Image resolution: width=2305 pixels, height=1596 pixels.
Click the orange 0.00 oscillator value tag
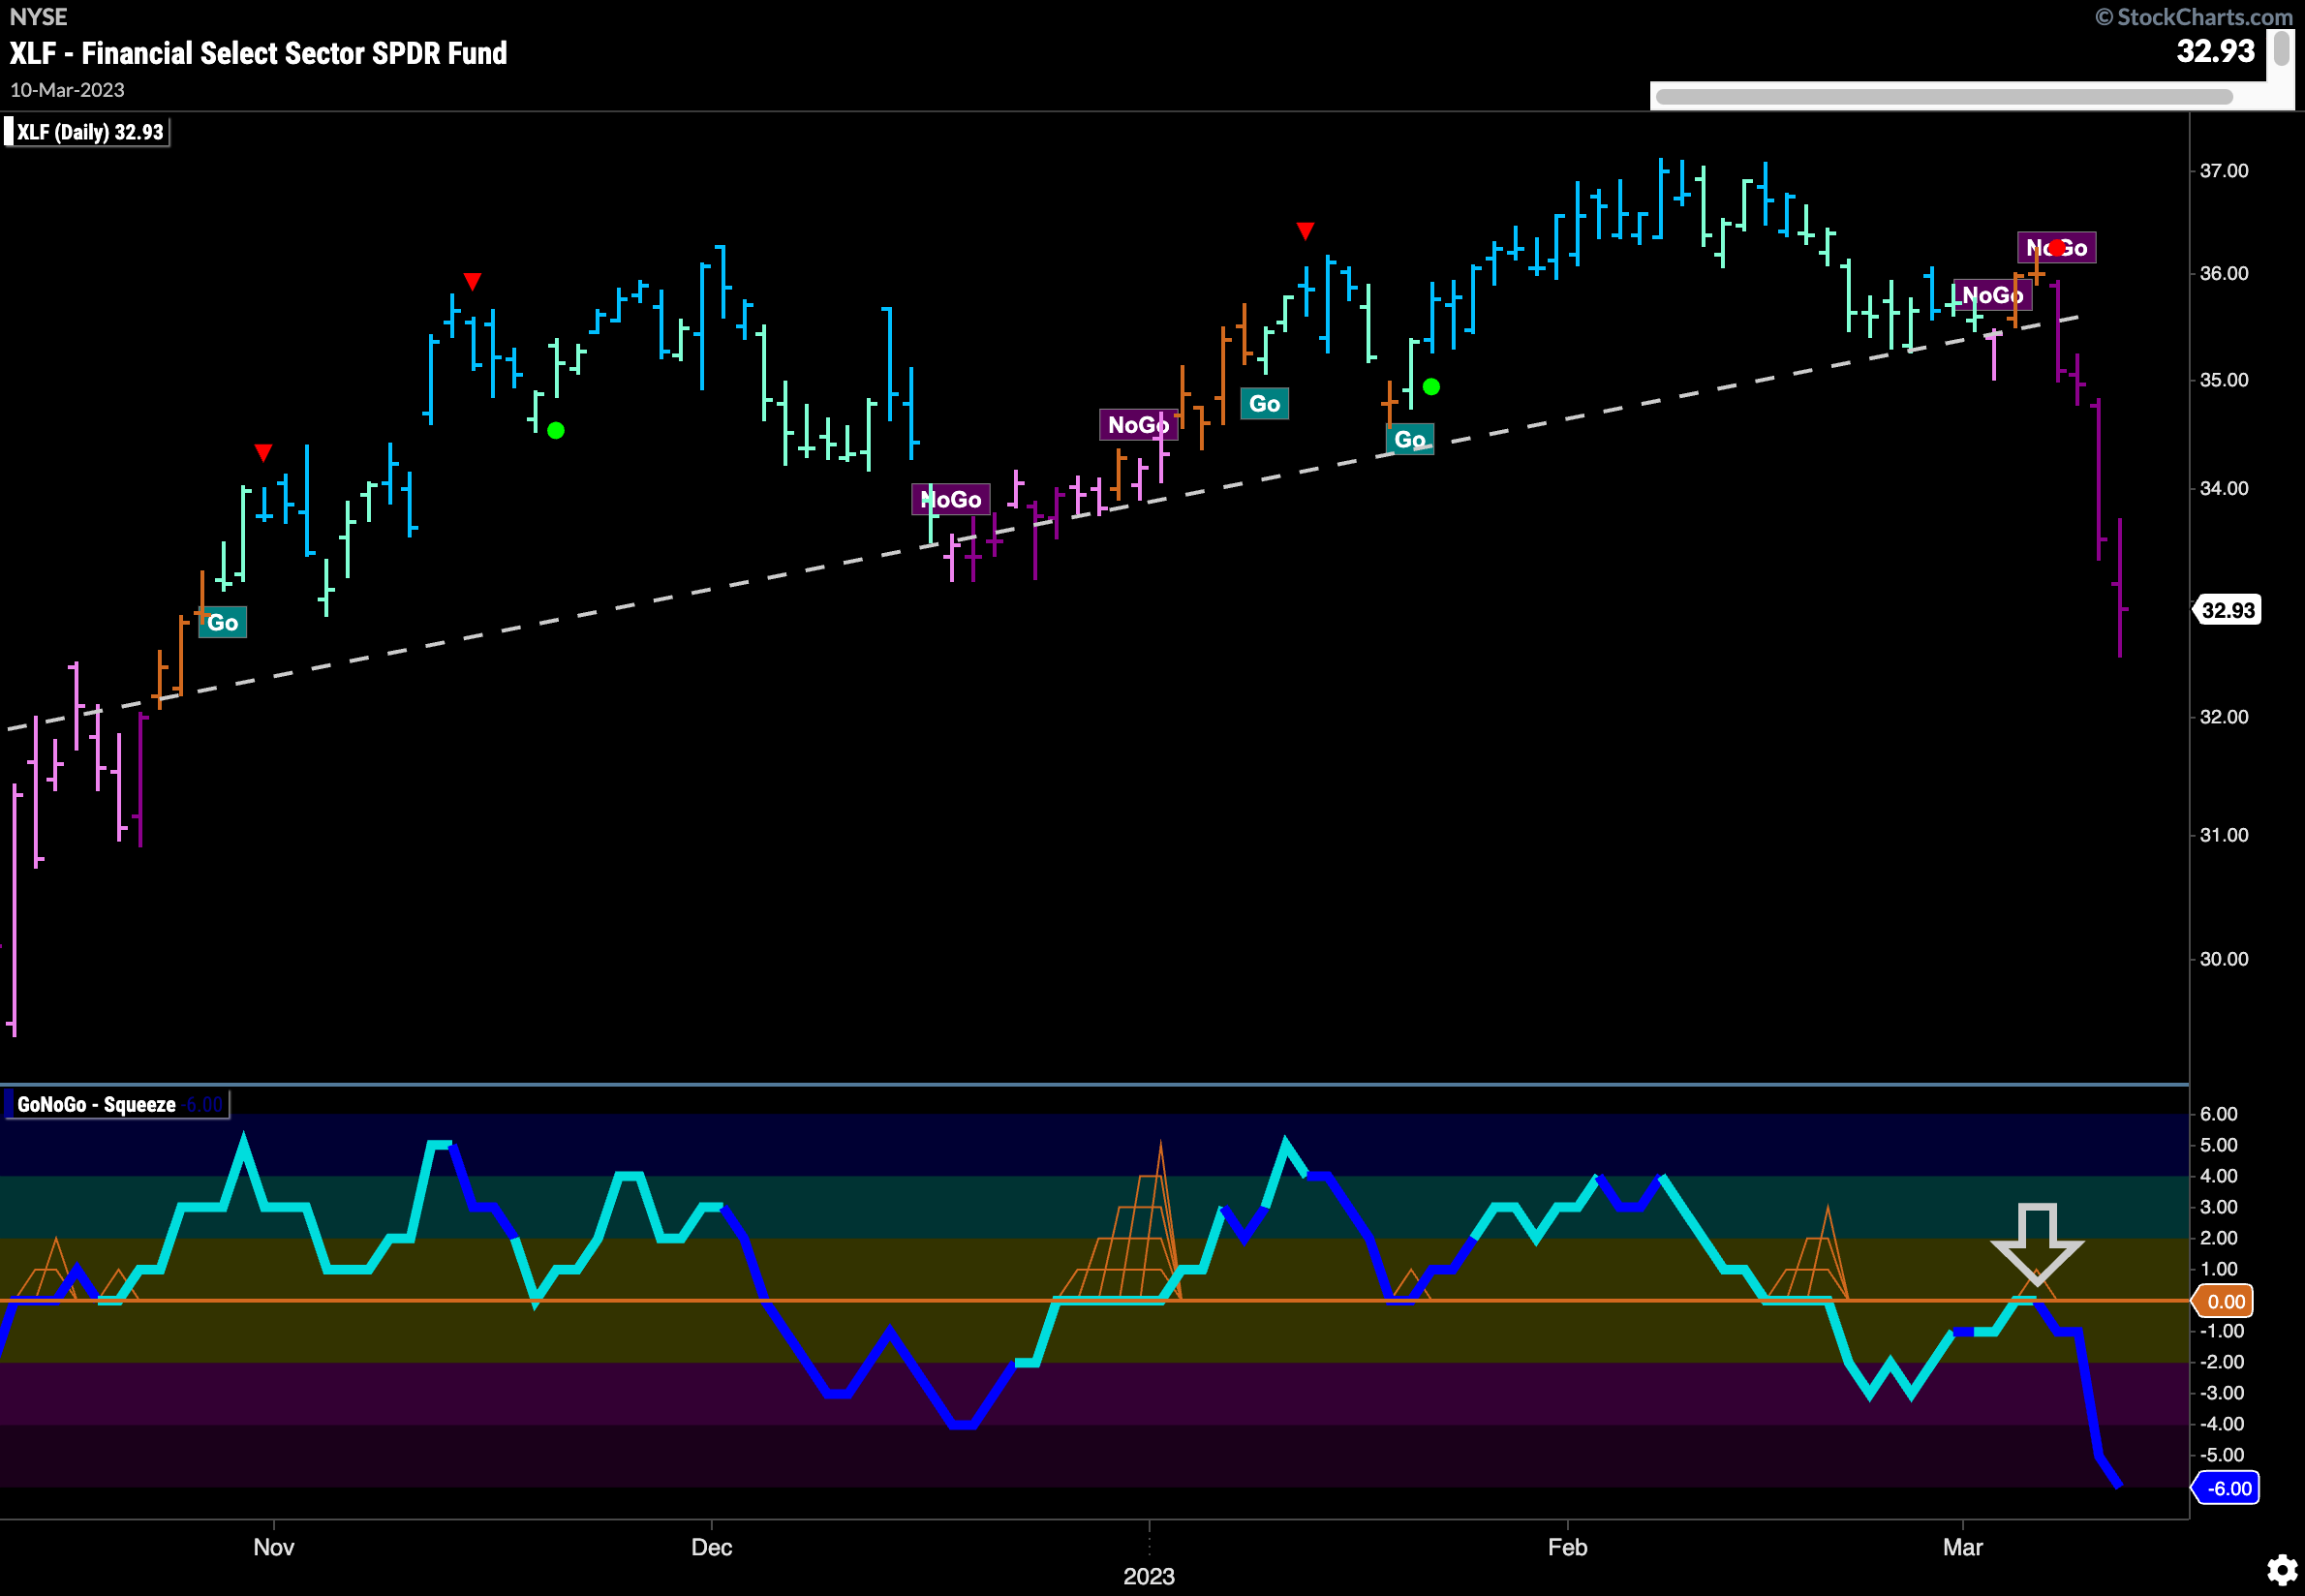[2224, 1301]
